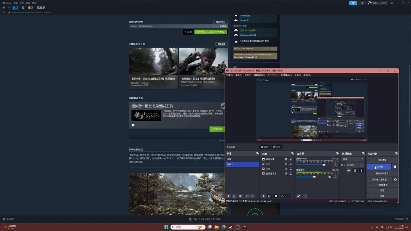
Task: Show hidden system tray icons
Action: pyautogui.click(x=372, y=227)
